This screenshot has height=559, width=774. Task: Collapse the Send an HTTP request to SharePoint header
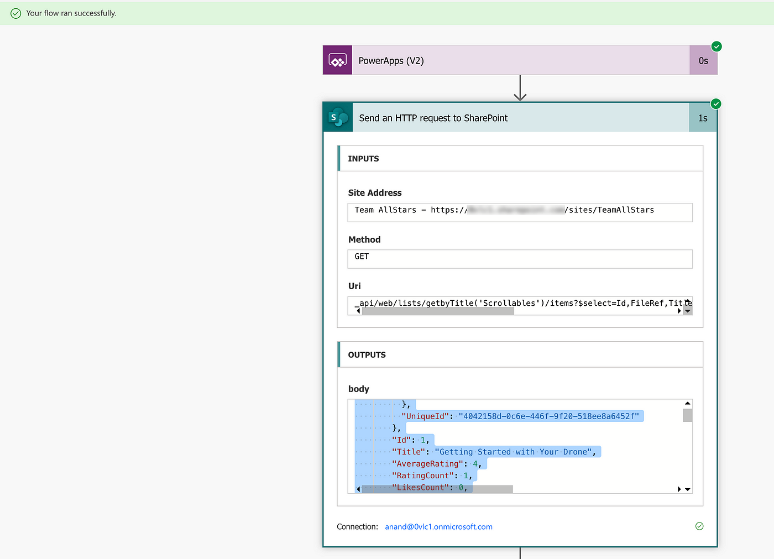tap(520, 118)
